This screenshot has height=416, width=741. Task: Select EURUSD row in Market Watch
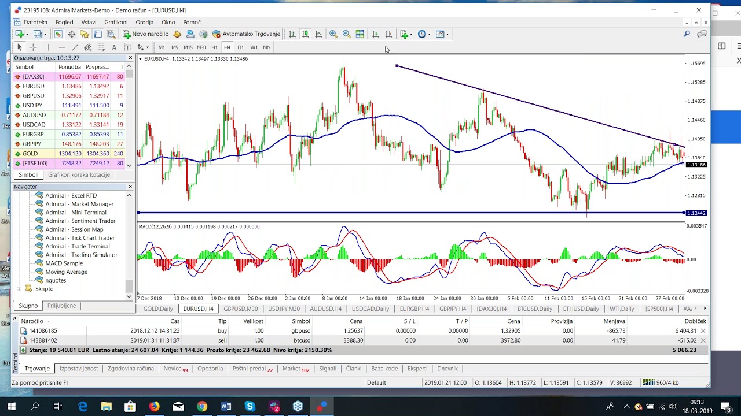point(69,86)
